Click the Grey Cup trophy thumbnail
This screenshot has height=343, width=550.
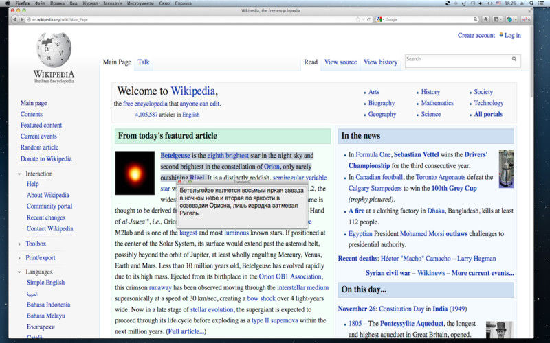coord(506,169)
